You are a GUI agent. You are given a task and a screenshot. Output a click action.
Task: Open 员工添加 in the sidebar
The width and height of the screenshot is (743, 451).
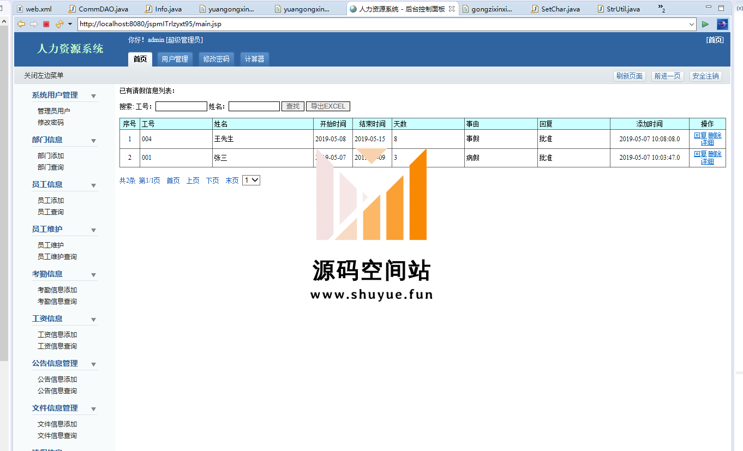pos(51,201)
